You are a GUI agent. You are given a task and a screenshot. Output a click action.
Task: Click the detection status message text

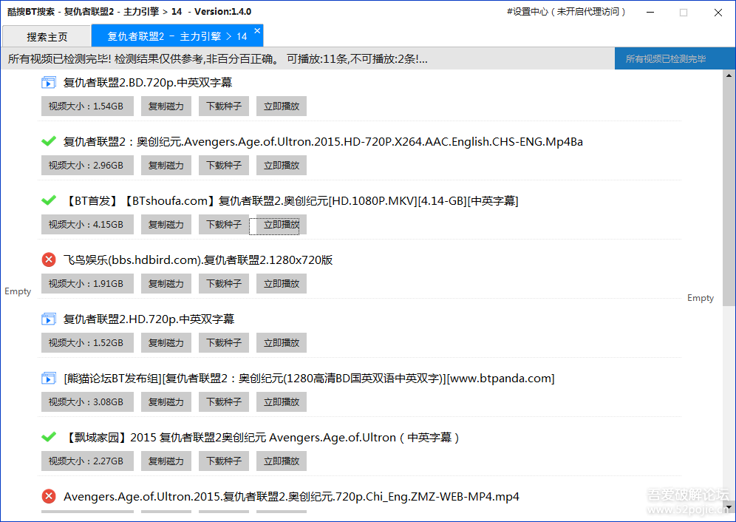pyautogui.click(x=217, y=59)
